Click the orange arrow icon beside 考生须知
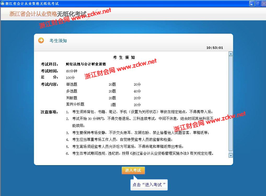This screenshot has height=196, width=266. pyautogui.click(x=41, y=41)
